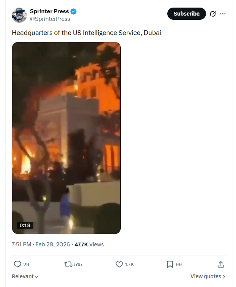
Task: Click the reply speech bubble icon
Action: tap(17, 264)
